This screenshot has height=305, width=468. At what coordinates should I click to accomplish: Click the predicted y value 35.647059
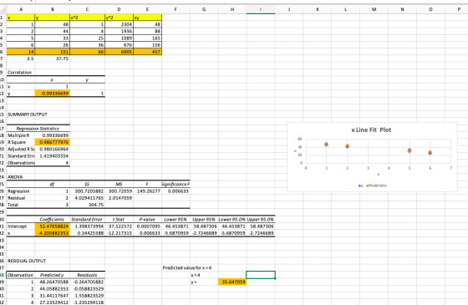[232, 282]
